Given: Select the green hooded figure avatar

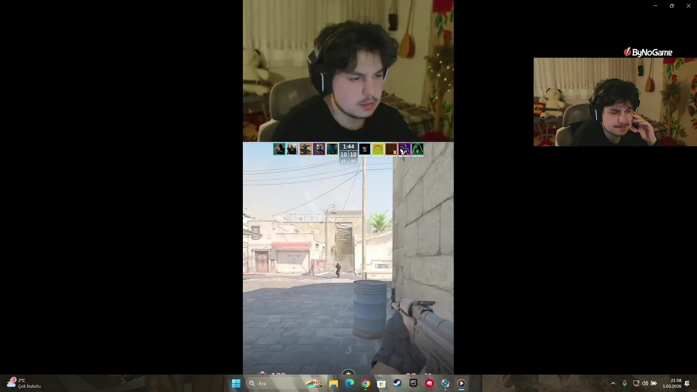Looking at the screenshot, I should pyautogui.click(x=418, y=149).
